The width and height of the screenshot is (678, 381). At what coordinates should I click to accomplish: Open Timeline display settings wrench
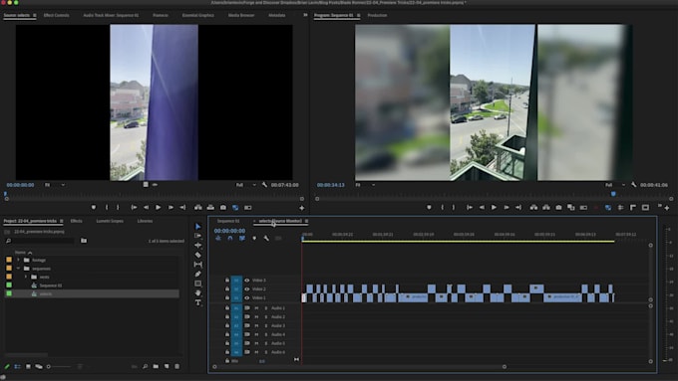coord(266,238)
